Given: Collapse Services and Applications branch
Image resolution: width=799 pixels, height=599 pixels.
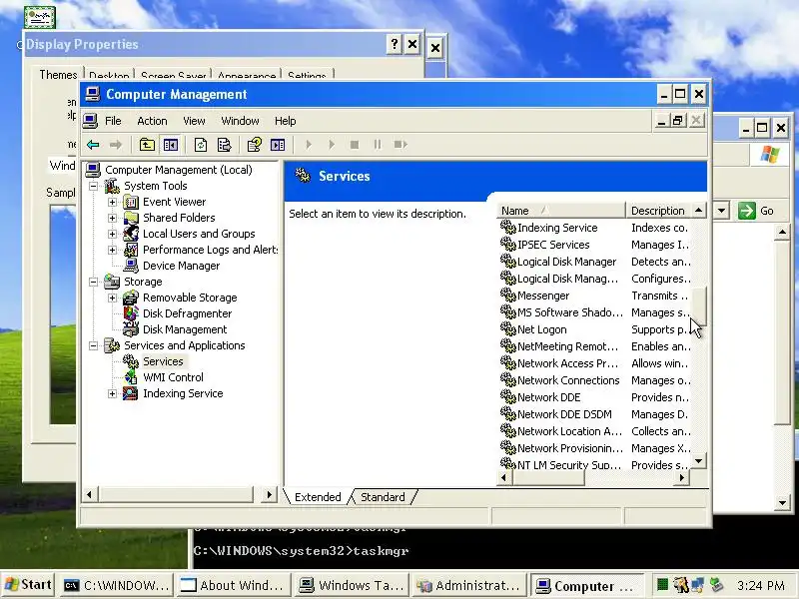Looking at the screenshot, I should coord(93,345).
